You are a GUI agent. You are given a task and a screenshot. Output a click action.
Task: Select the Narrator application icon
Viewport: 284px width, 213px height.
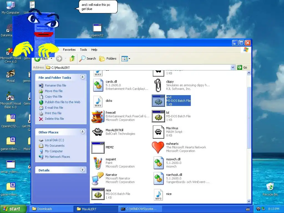[x=98, y=179]
